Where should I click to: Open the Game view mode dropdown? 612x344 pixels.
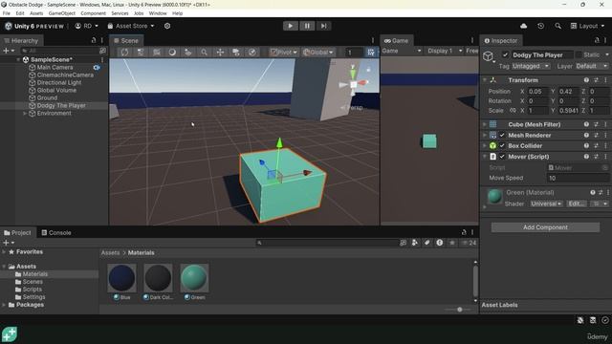[402, 51]
